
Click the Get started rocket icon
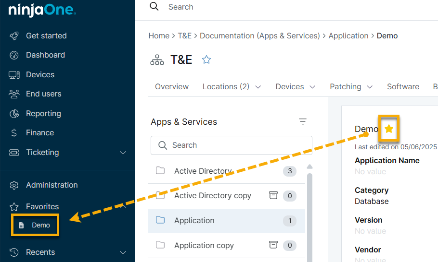[x=14, y=36]
